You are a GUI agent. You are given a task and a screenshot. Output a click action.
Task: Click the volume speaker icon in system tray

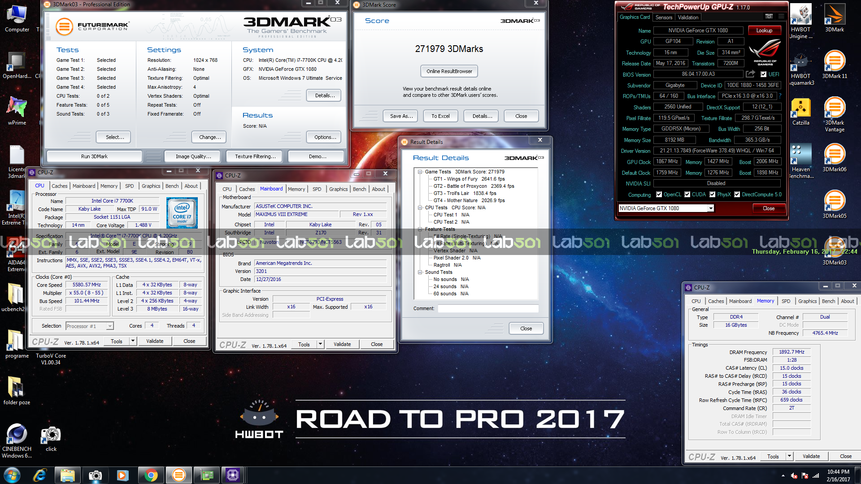pos(794,475)
